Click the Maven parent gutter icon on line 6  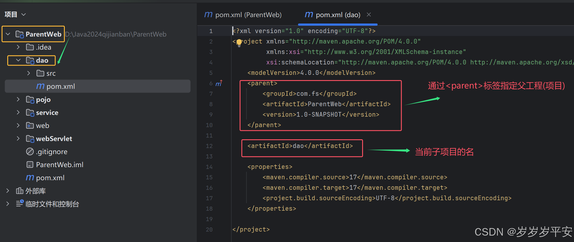click(219, 83)
